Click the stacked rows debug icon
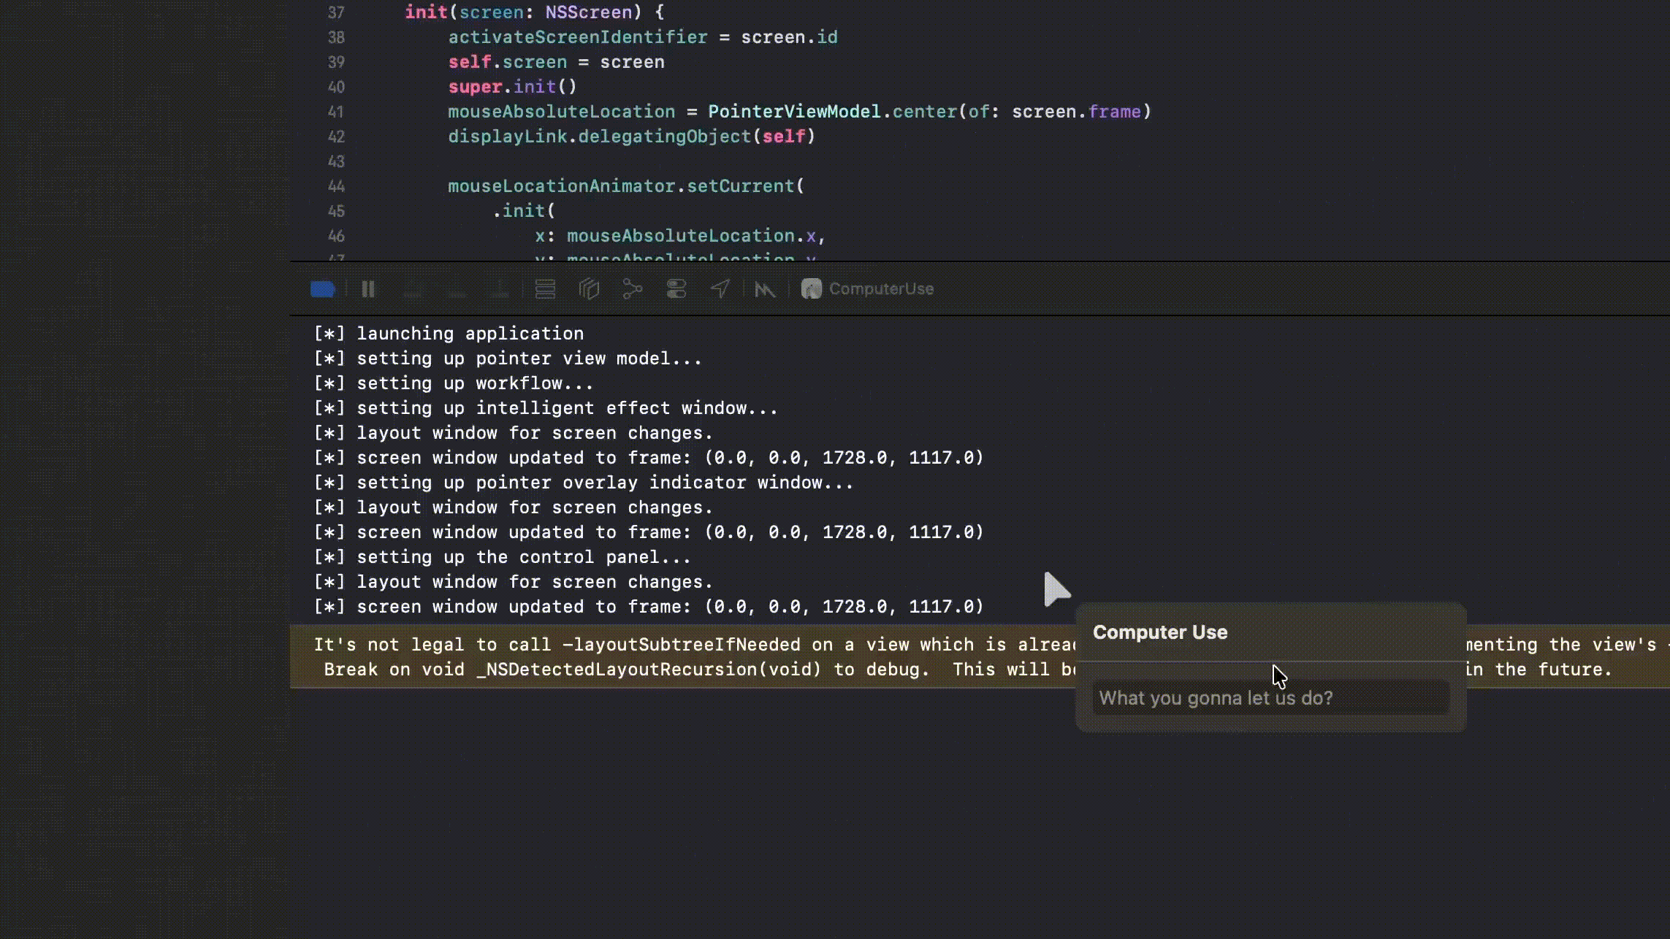This screenshot has width=1670, height=939. click(x=545, y=289)
